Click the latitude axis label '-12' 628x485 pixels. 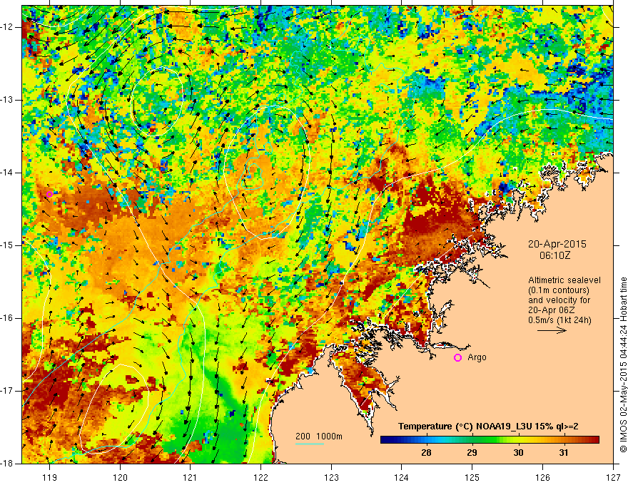[8, 27]
